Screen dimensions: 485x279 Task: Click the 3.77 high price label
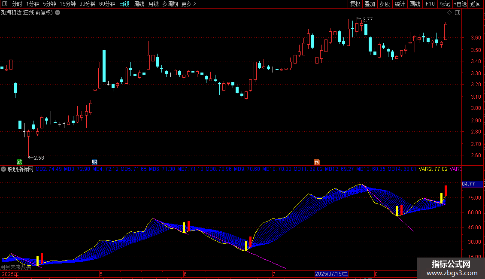[367, 20]
